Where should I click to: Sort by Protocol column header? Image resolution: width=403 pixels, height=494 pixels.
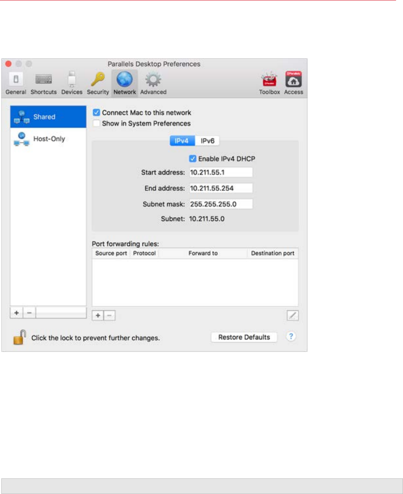click(144, 253)
